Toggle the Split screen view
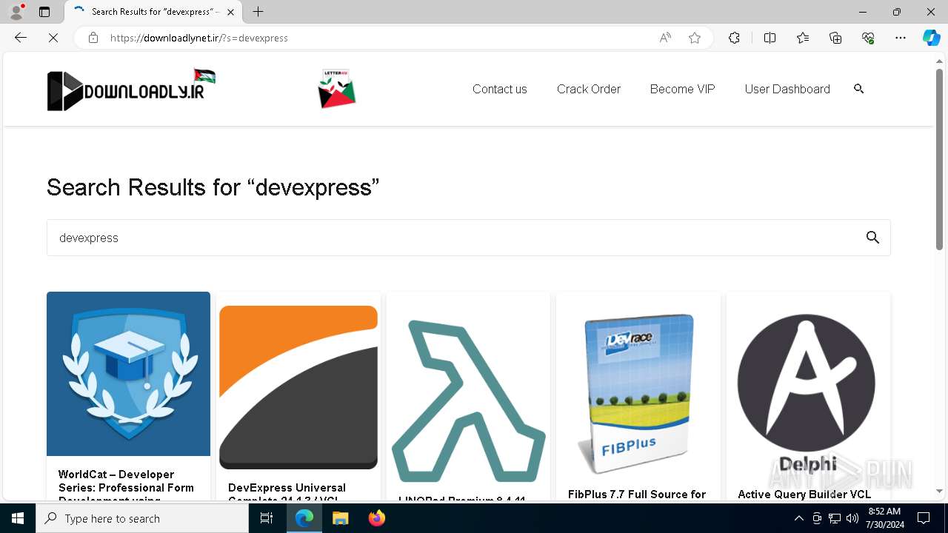948x533 pixels. point(770,38)
